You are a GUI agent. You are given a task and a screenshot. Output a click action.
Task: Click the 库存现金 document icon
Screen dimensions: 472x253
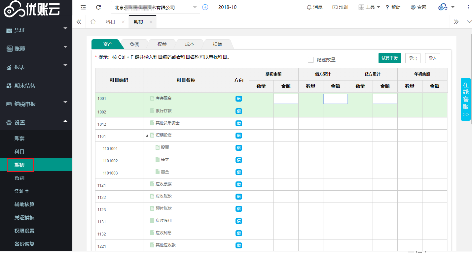[152, 98]
